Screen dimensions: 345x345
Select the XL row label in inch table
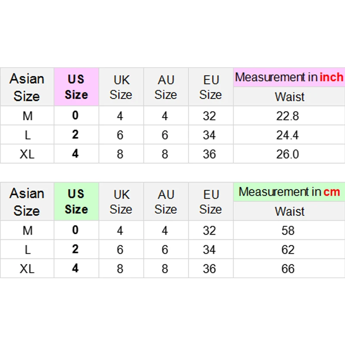pos(27,154)
